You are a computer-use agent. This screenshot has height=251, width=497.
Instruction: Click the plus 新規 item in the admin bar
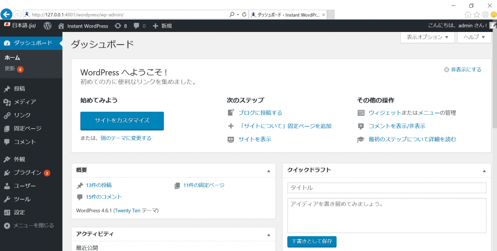point(162,26)
